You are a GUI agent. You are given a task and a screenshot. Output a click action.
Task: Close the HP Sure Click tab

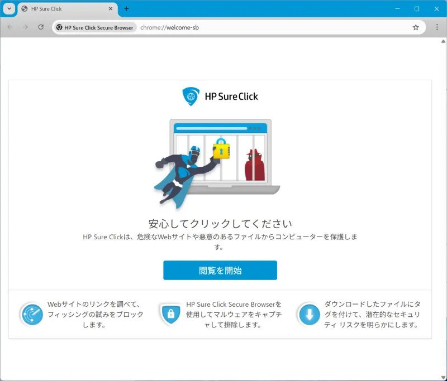point(111,9)
